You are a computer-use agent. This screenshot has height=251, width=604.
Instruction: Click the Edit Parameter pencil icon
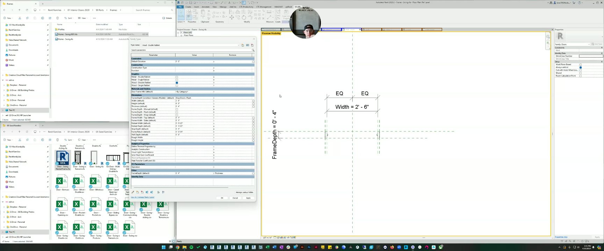pos(133,192)
